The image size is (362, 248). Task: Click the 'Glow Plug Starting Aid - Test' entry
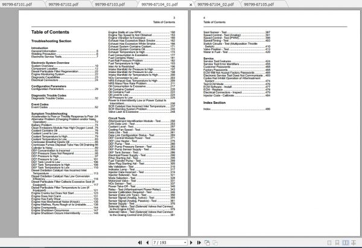click(142, 164)
